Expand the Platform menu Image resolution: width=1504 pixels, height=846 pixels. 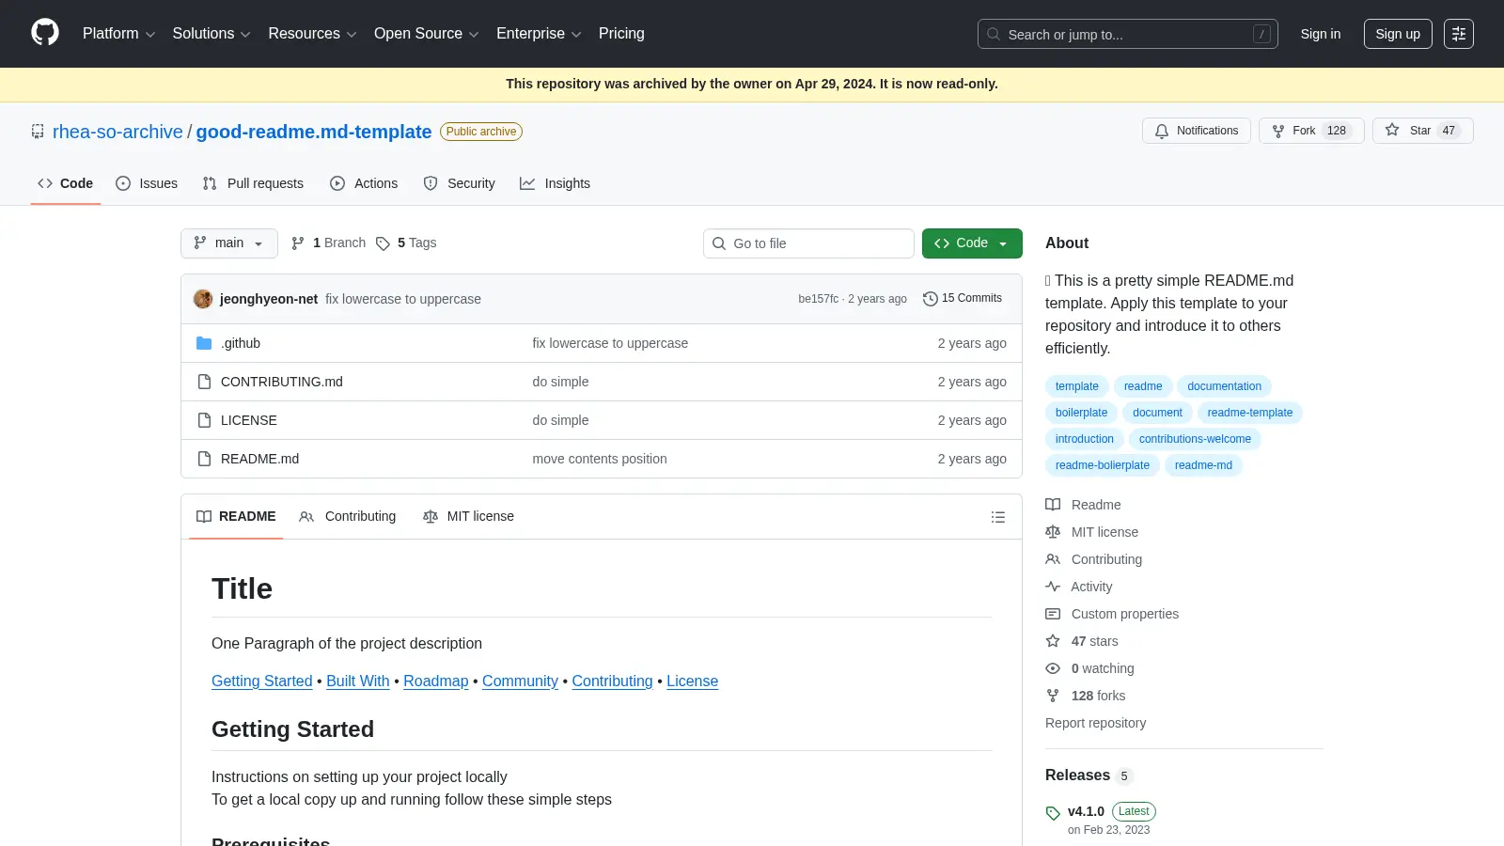tap(118, 34)
